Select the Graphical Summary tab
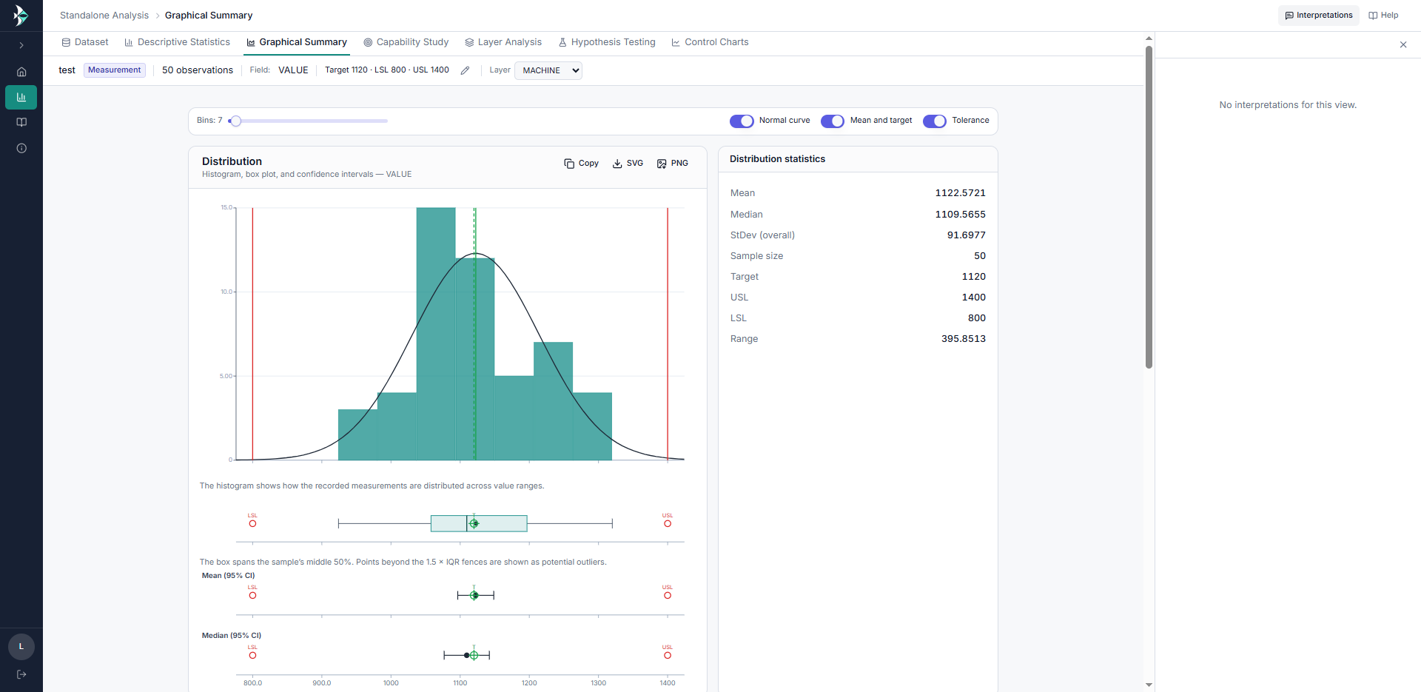This screenshot has height=692, width=1421. 297,42
